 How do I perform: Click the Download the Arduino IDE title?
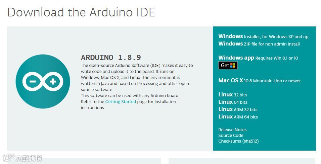81,12
